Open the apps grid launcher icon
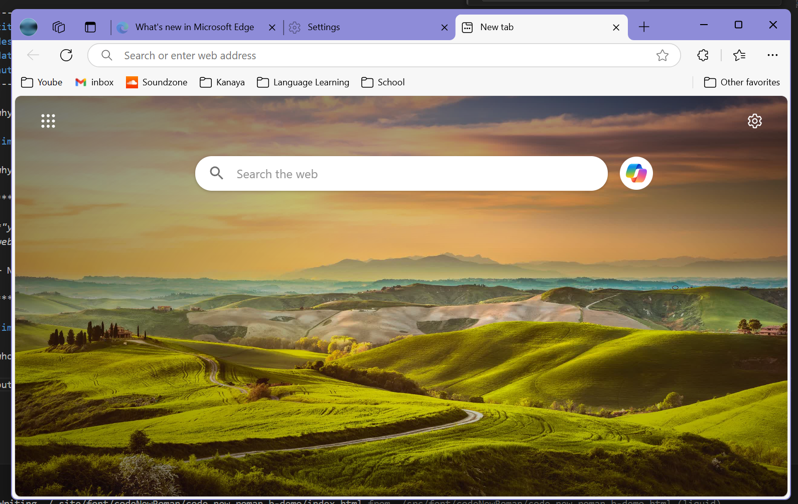This screenshot has width=798, height=504. (x=48, y=121)
